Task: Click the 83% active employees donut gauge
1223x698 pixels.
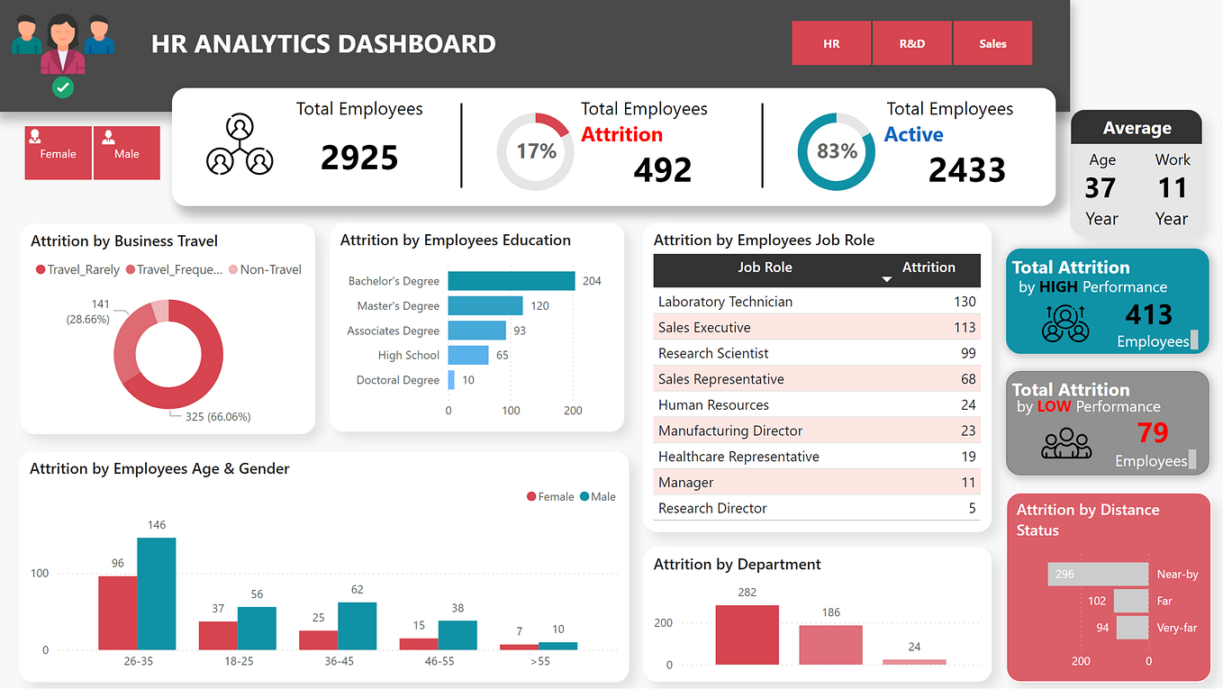Action: 837,151
